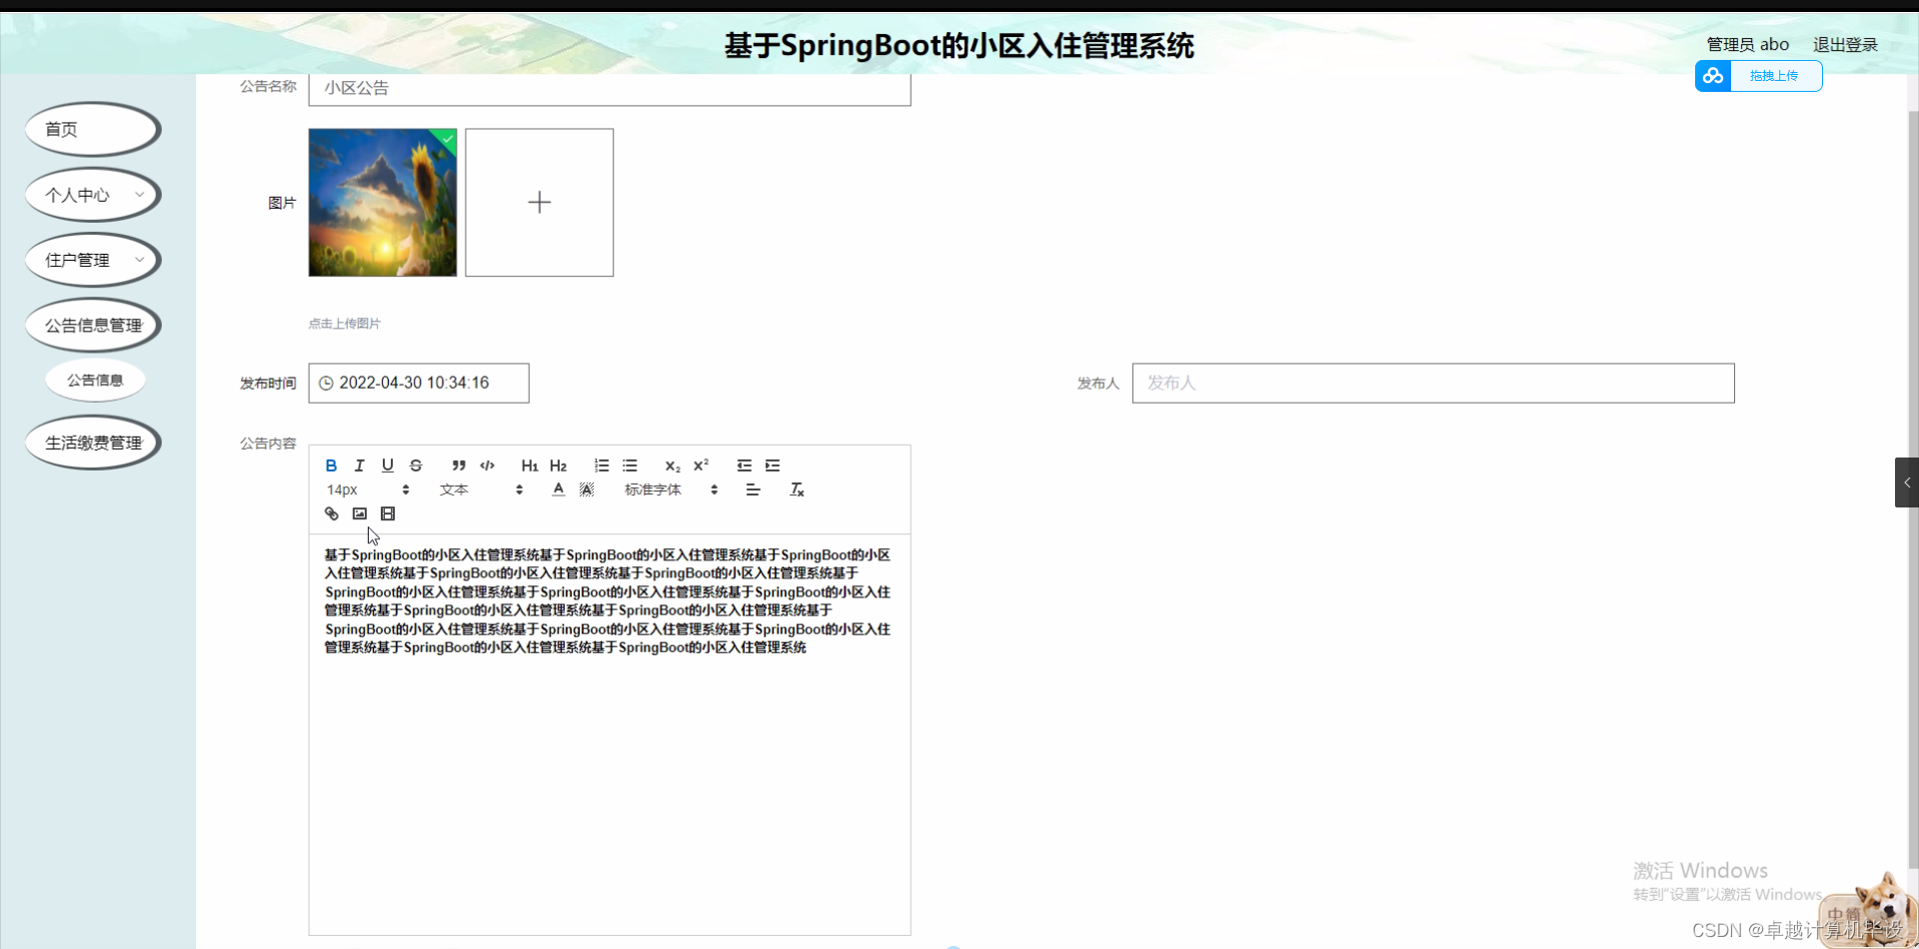Insert a video with the film icon
The image size is (1919, 949).
point(388,513)
